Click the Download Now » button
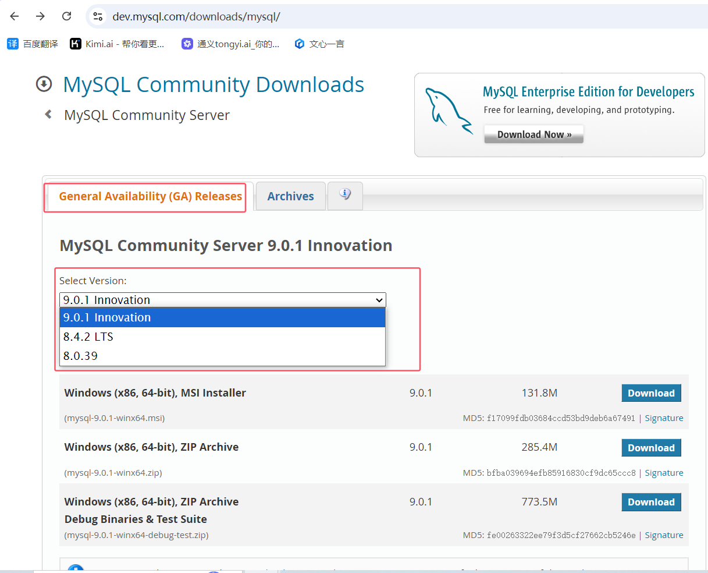This screenshot has width=708, height=573. (x=533, y=135)
